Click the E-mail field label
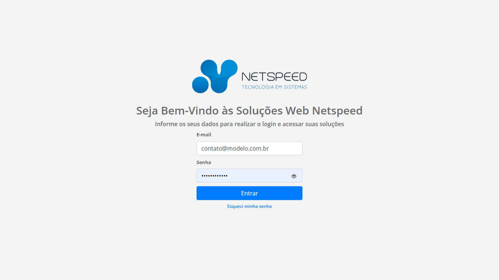This screenshot has width=499, height=280. coord(204,135)
